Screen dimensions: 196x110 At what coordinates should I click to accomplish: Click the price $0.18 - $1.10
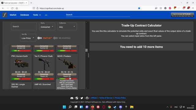pos(67,72)
